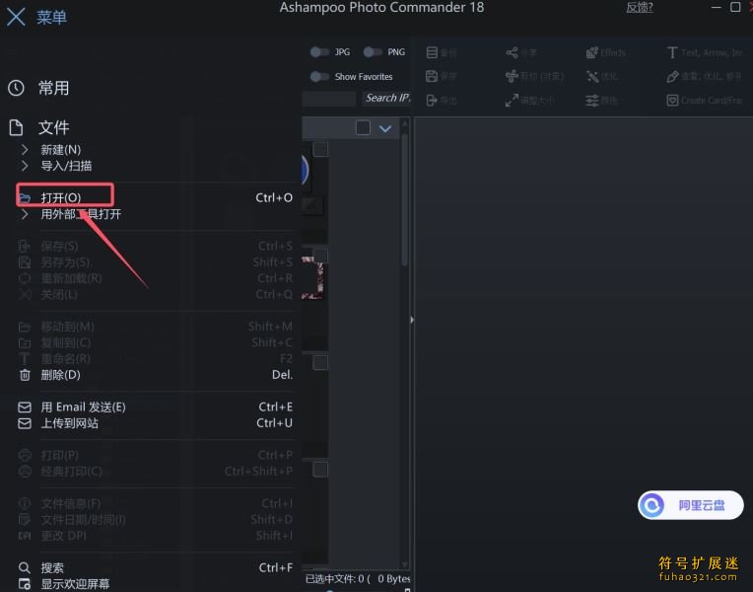Close the 菜单 panel with the X icon
The width and height of the screenshot is (753, 592).
tap(16, 17)
